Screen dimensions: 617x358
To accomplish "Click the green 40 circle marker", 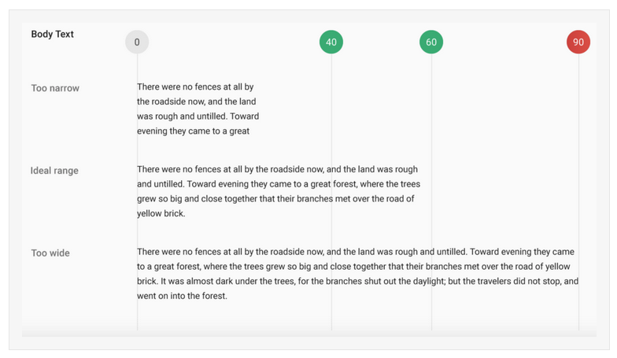I will pyautogui.click(x=331, y=42).
